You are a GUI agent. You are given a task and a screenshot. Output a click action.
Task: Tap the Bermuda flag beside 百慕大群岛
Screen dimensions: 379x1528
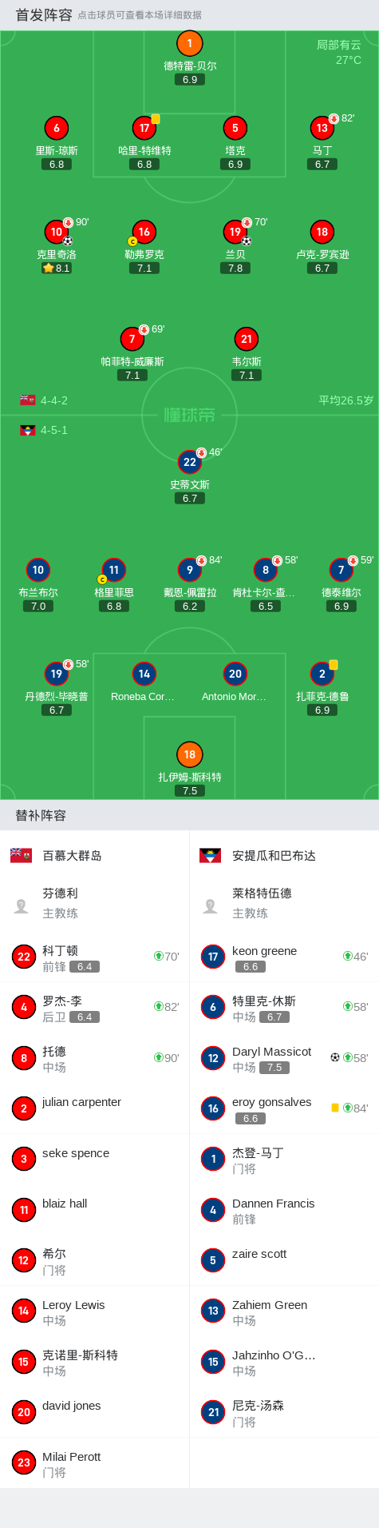(21, 855)
